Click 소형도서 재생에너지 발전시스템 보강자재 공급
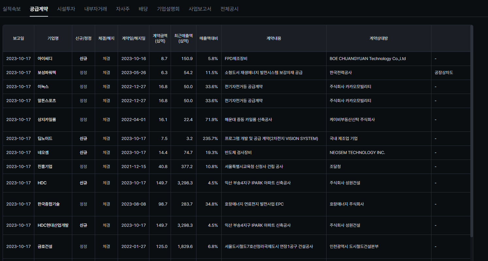Image resolution: width=488 pixels, height=261 pixels. click(x=263, y=73)
